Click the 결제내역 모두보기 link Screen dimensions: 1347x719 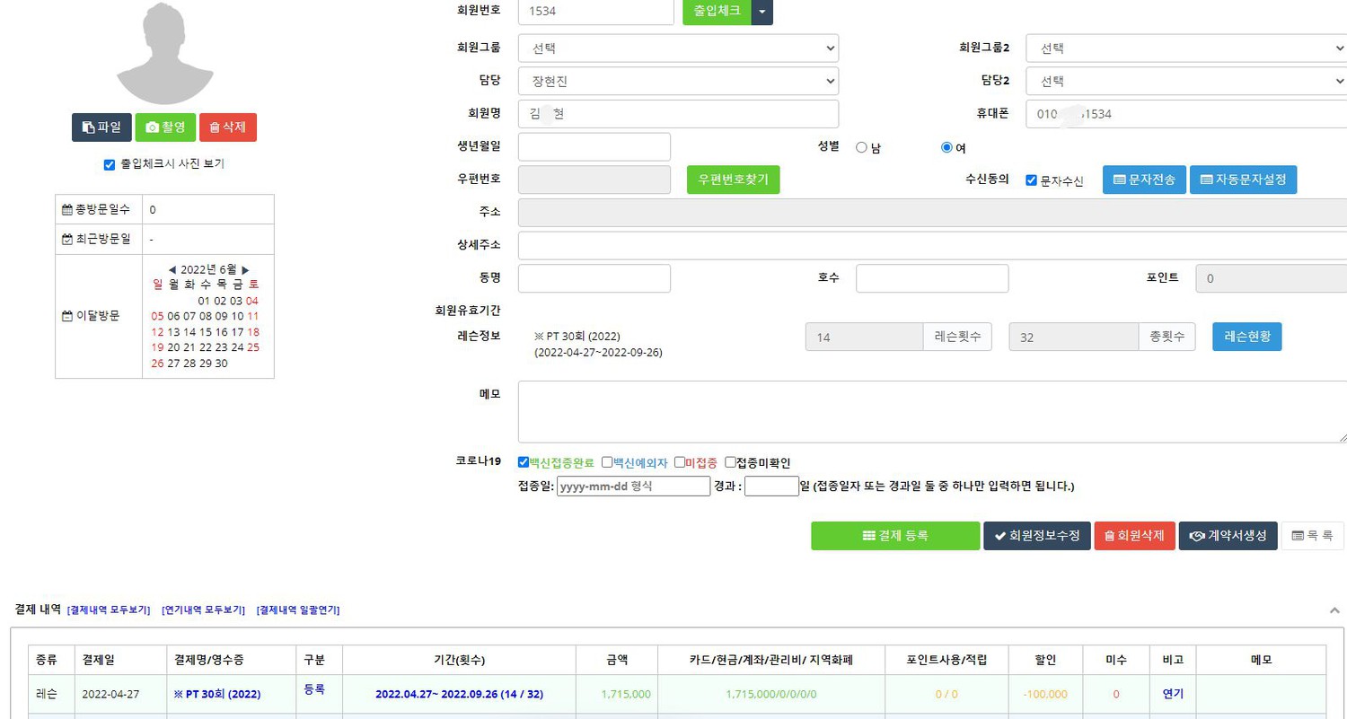click(x=109, y=610)
